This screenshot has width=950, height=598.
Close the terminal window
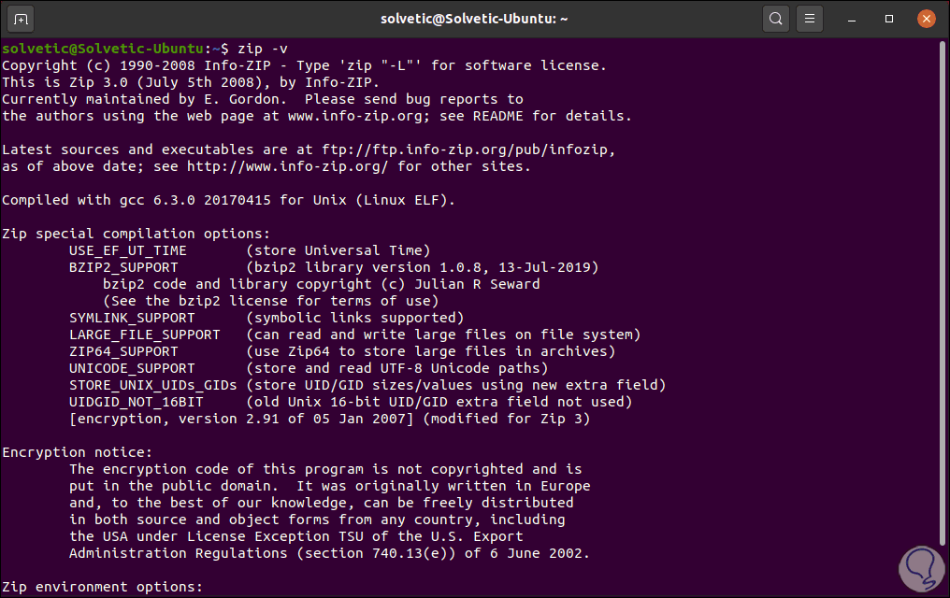(x=925, y=18)
